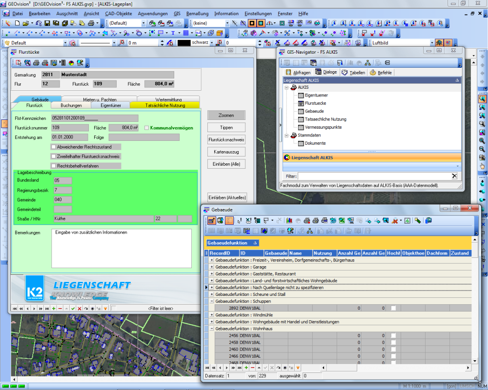Collapse the Stammdaten tree node
488x390 pixels.
coord(286,136)
